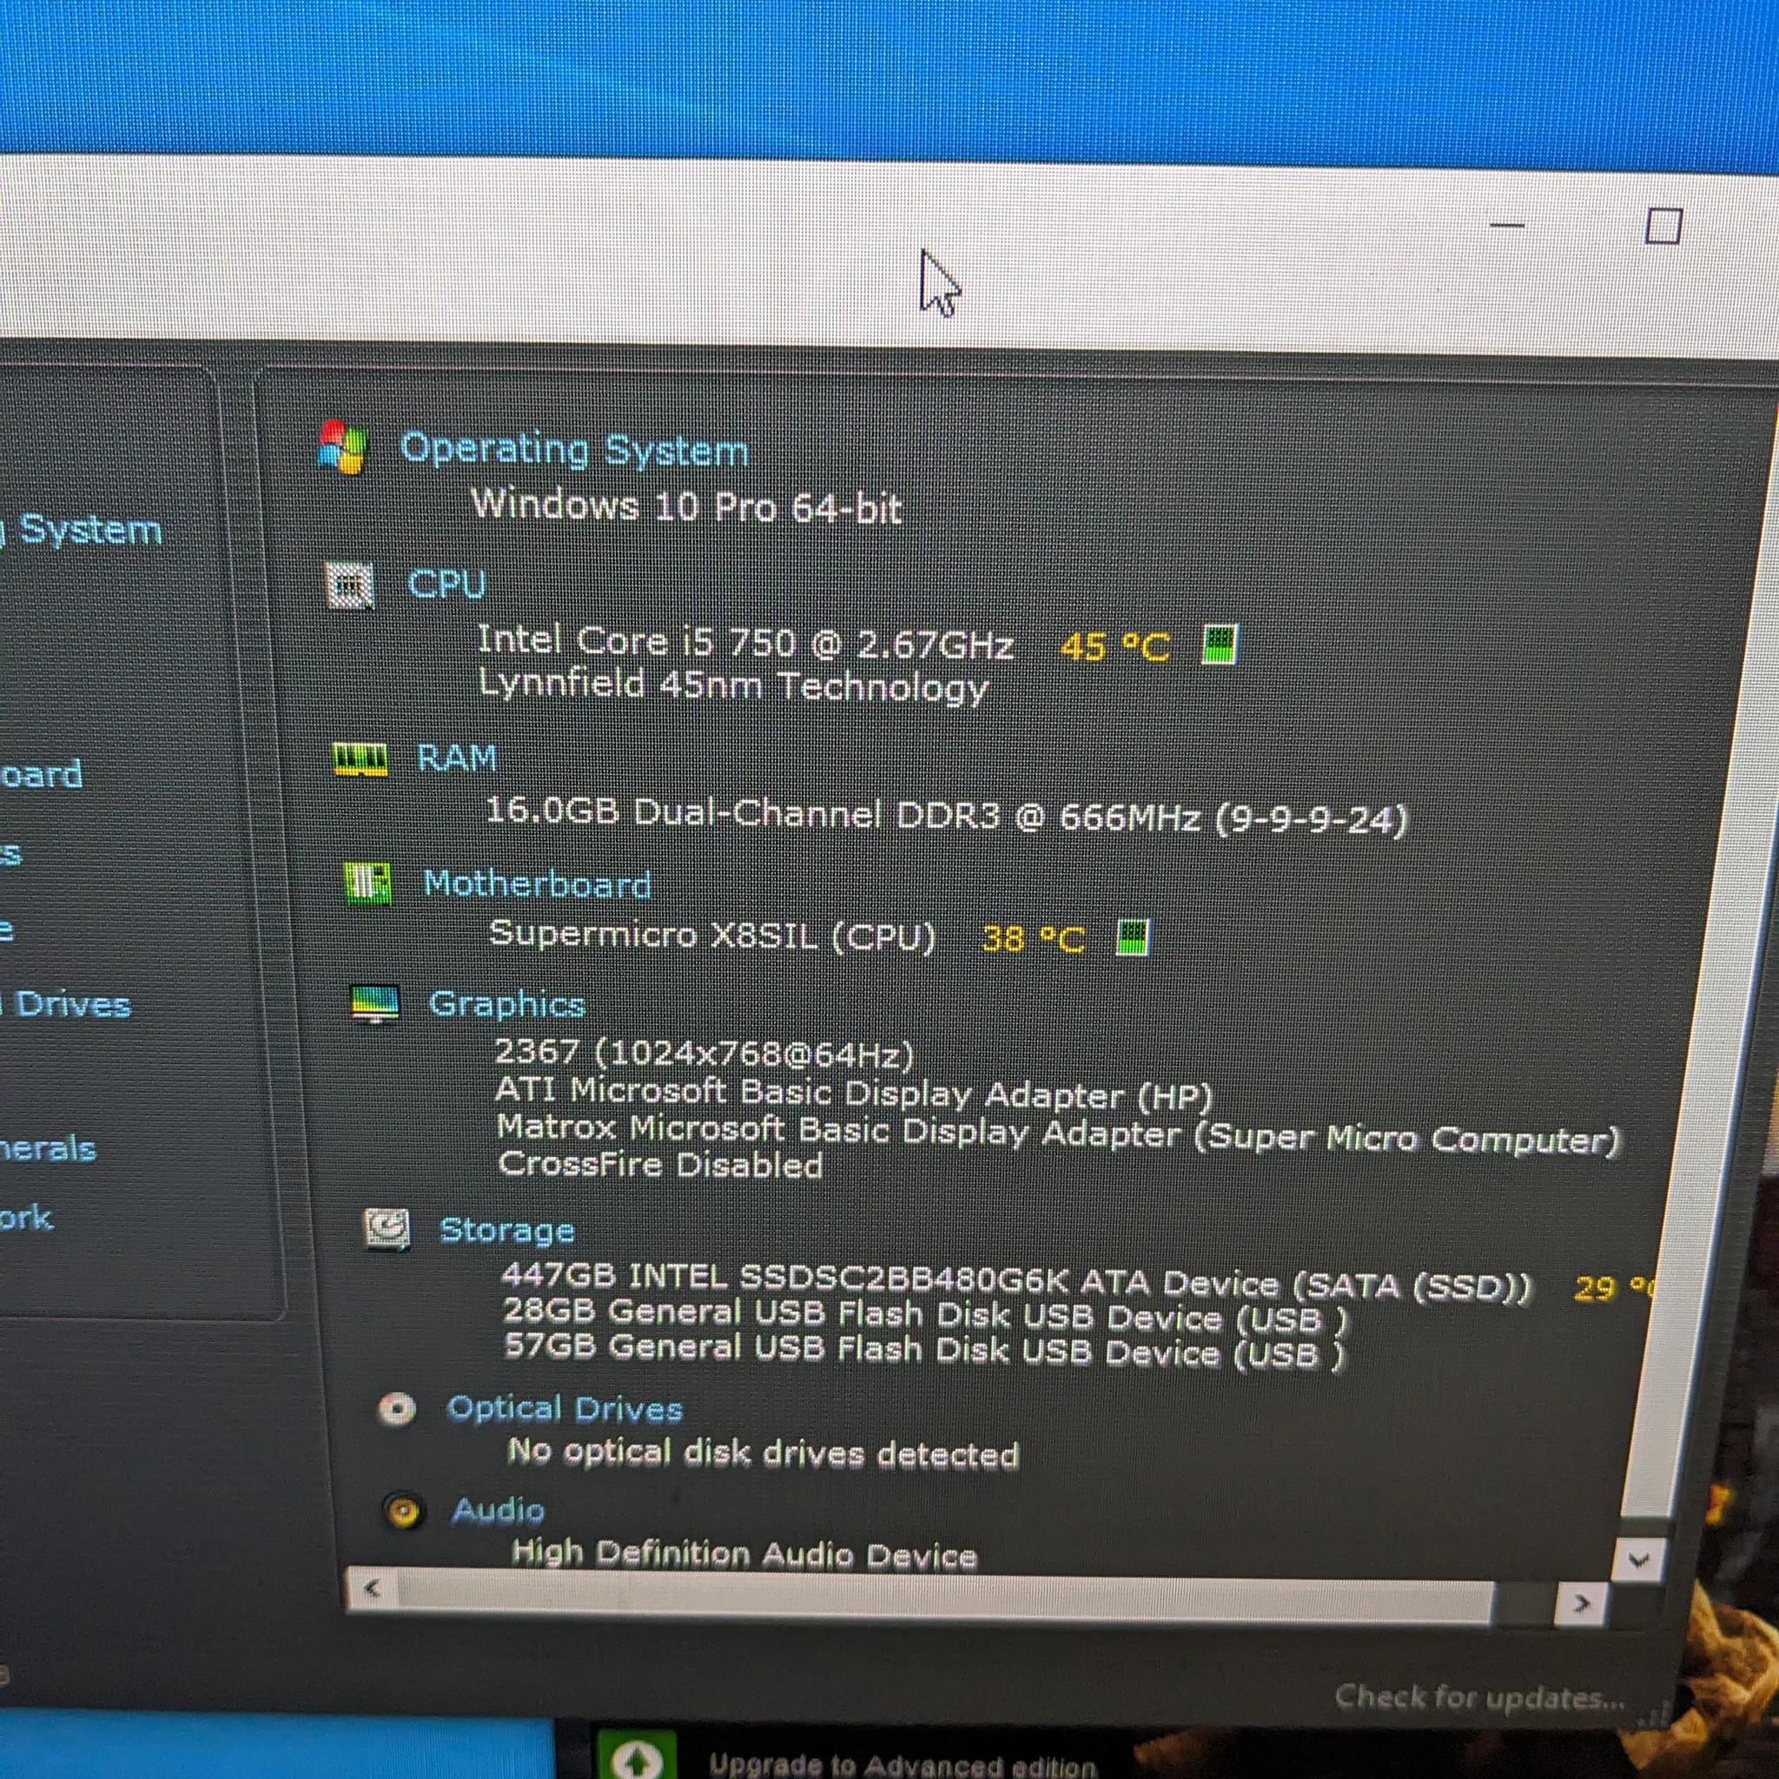Click Supermicro X8SIL (CPU) text
The width and height of the screenshot is (1779, 1779).
coord(711,936)
